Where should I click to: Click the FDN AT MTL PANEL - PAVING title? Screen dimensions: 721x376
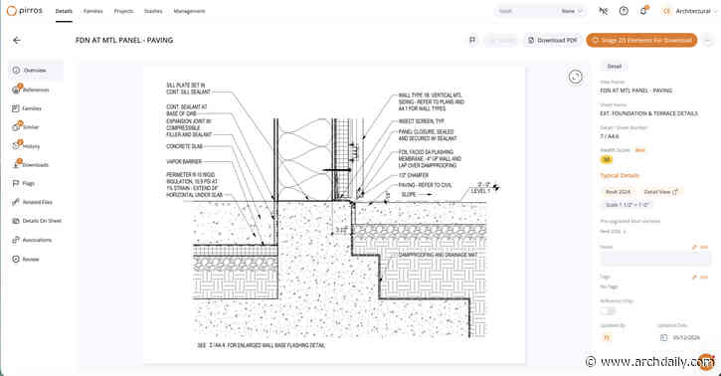pyautogui.click(x=124, y=41)
